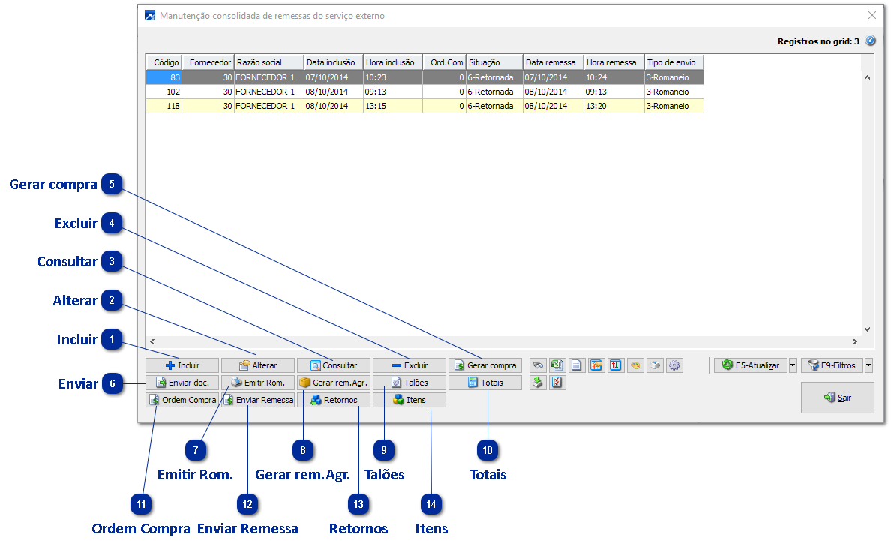Expand the F5-Atualizar dropdown arrow
The image size is (891, 550).
[x=793, y=365]
